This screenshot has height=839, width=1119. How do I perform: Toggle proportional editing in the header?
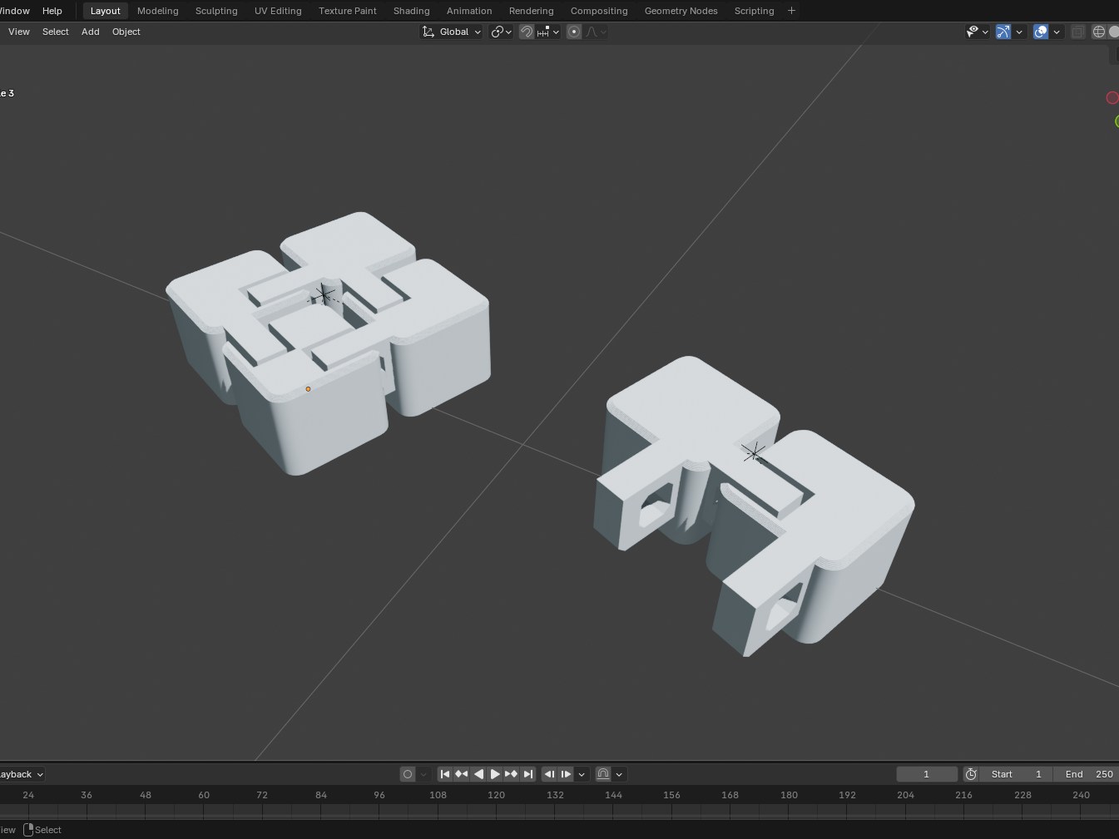(x=574, y=32)
